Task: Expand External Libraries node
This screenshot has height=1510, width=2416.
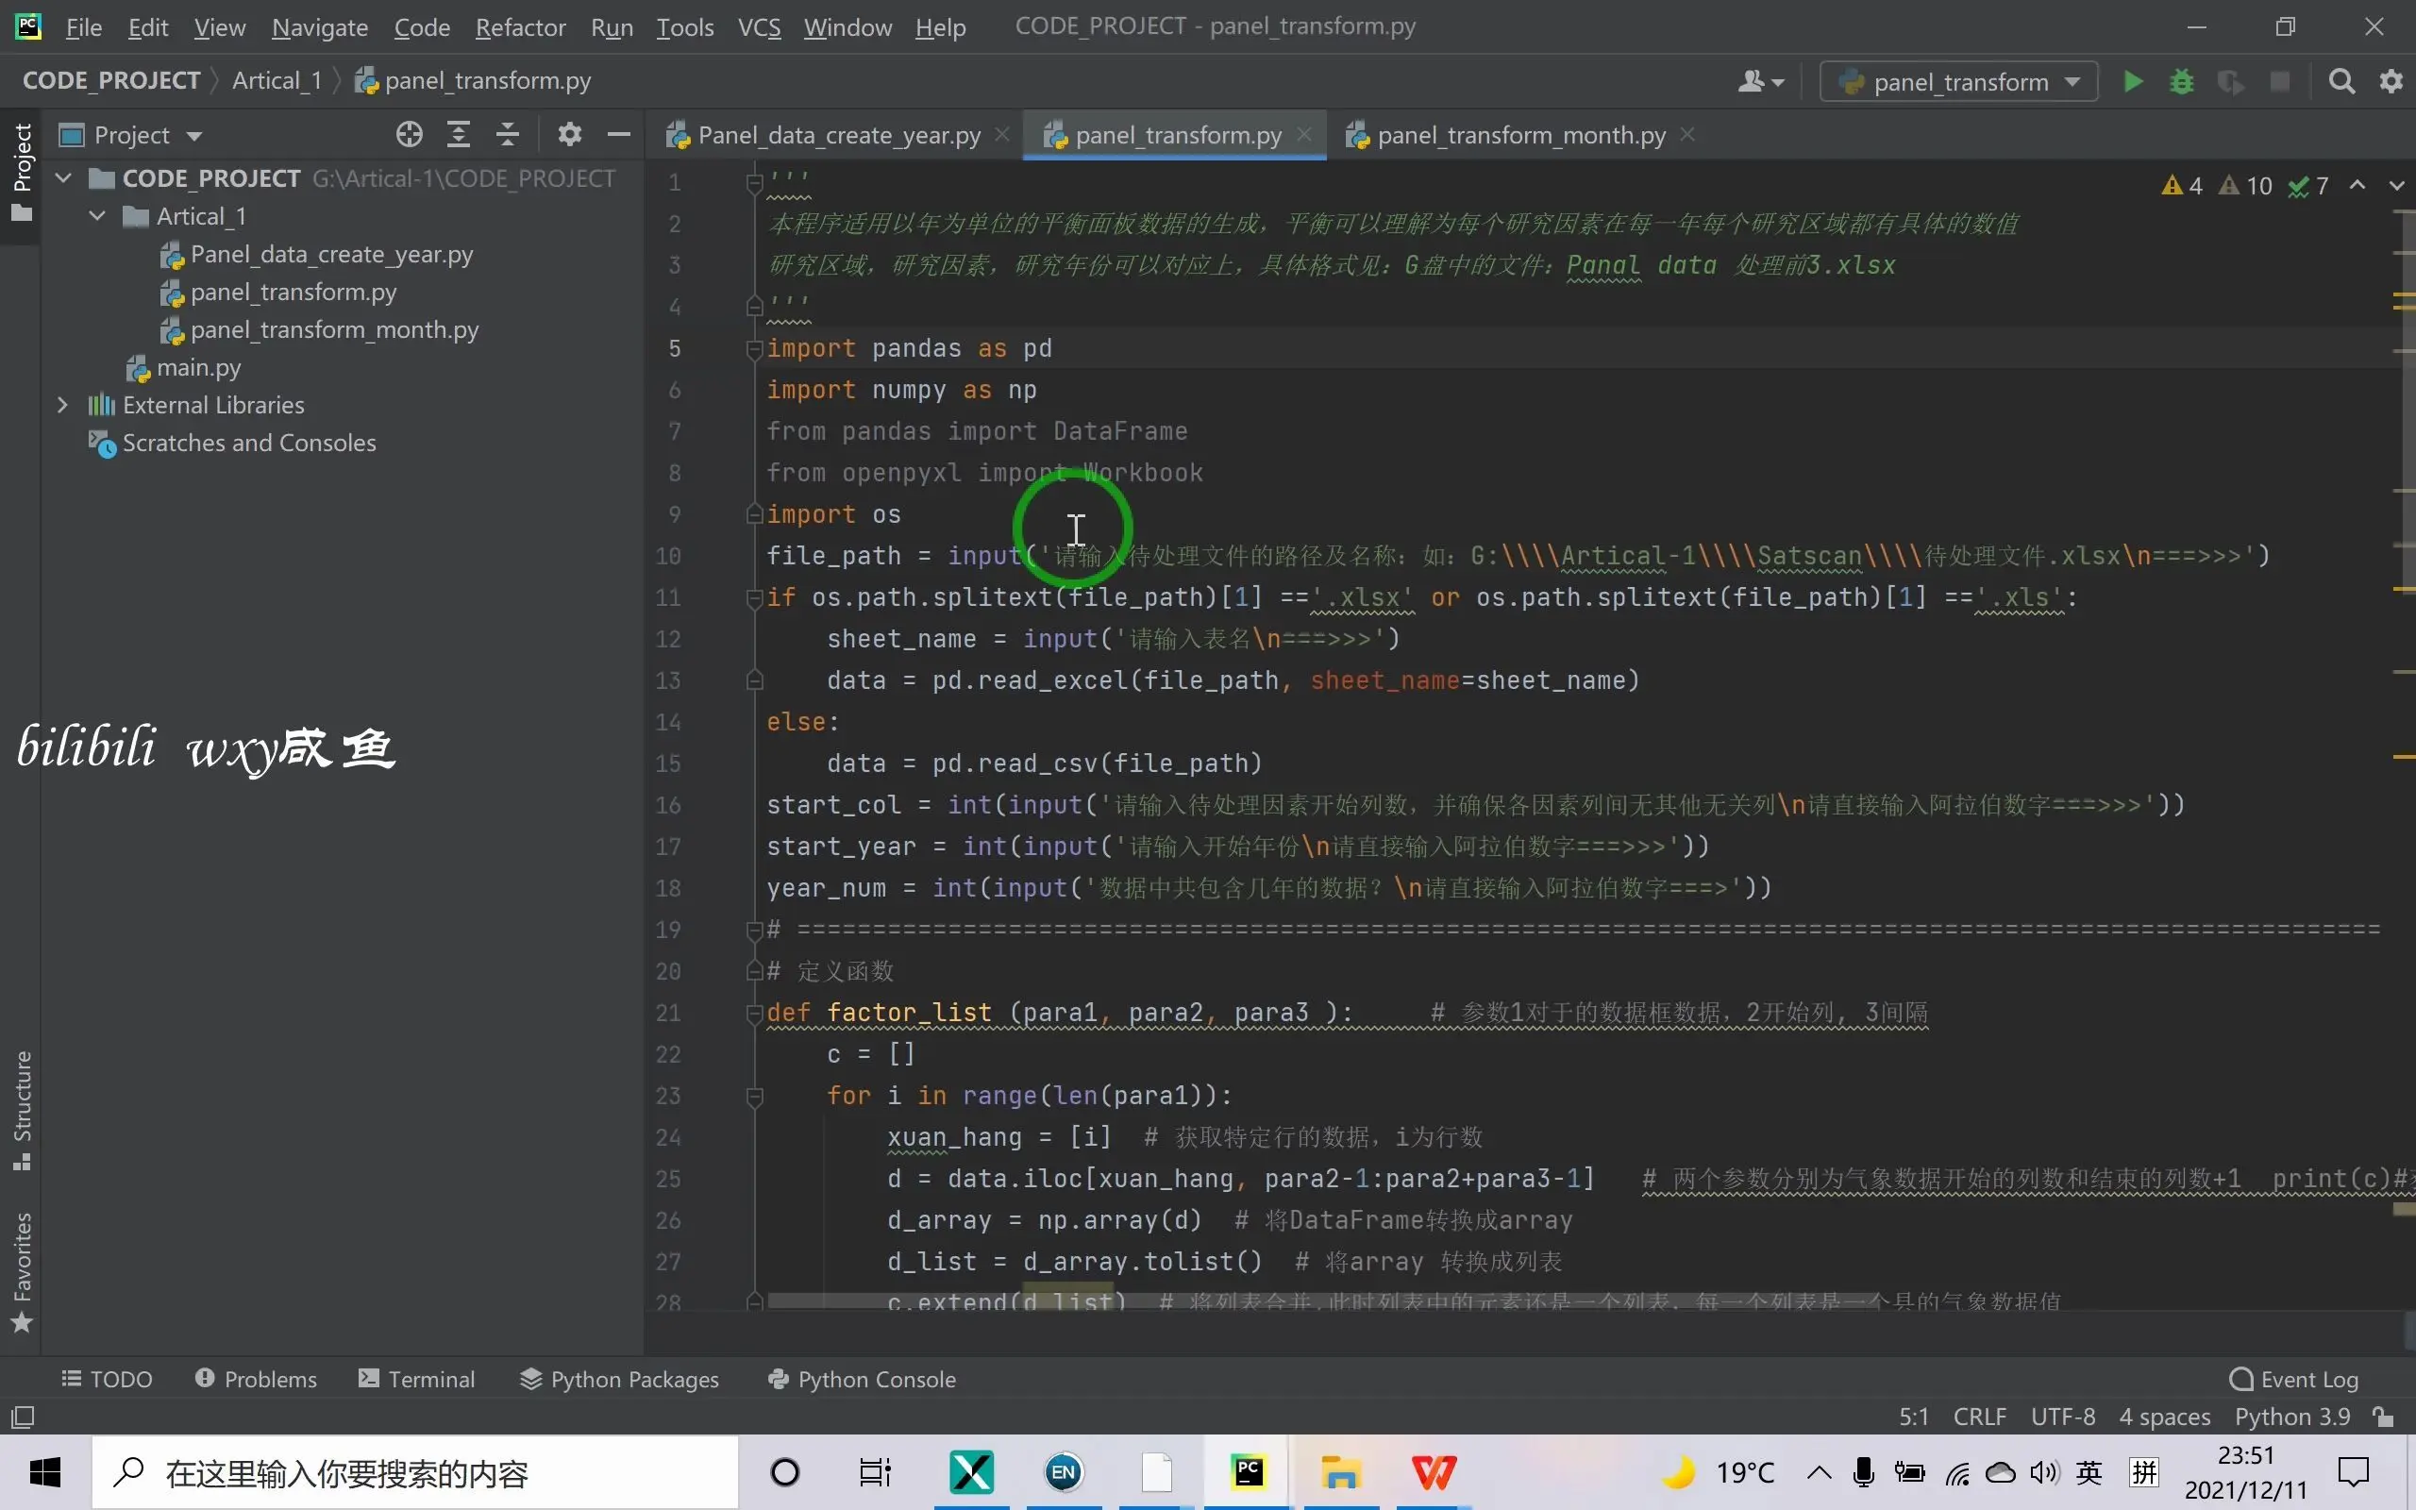Action: (63, 405)
